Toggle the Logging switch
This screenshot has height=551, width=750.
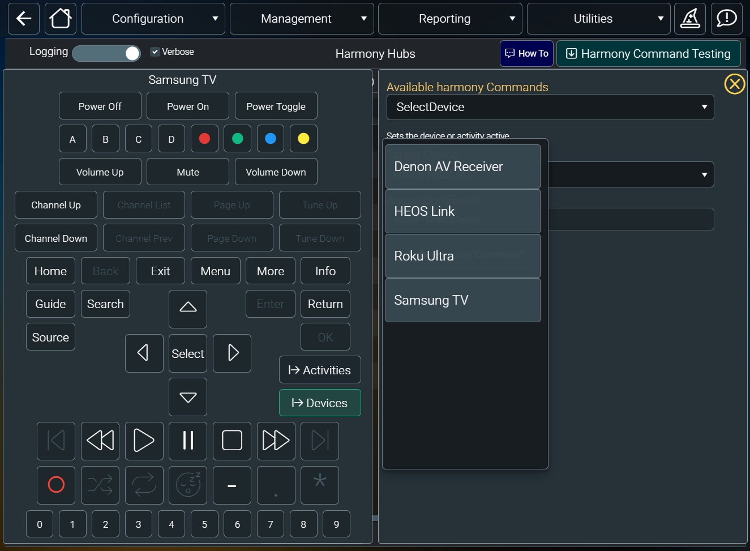tap(106, 53)
